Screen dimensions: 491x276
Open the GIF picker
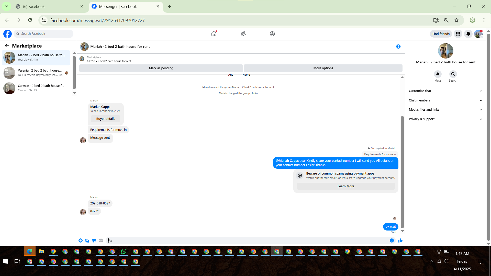(101, 240)
